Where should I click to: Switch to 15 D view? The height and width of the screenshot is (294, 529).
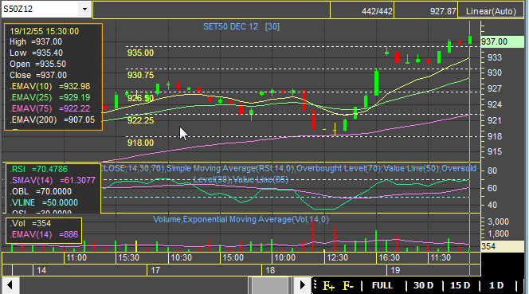point(460,285)
